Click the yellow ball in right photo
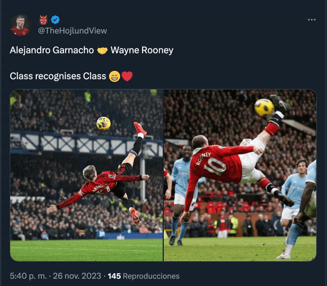 click(264, 108)
